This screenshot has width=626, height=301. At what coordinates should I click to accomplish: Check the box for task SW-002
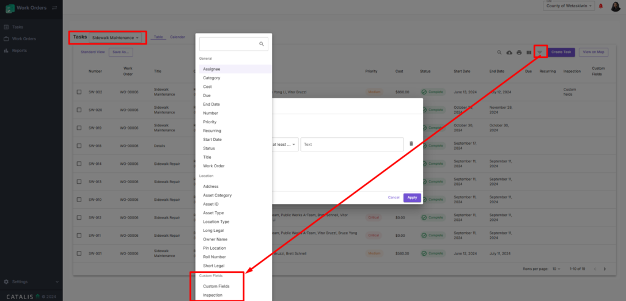(79, 92)
